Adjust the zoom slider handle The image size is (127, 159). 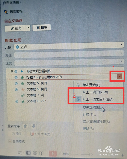91,154
